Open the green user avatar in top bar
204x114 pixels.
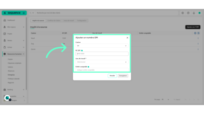[x=199, y=13]
